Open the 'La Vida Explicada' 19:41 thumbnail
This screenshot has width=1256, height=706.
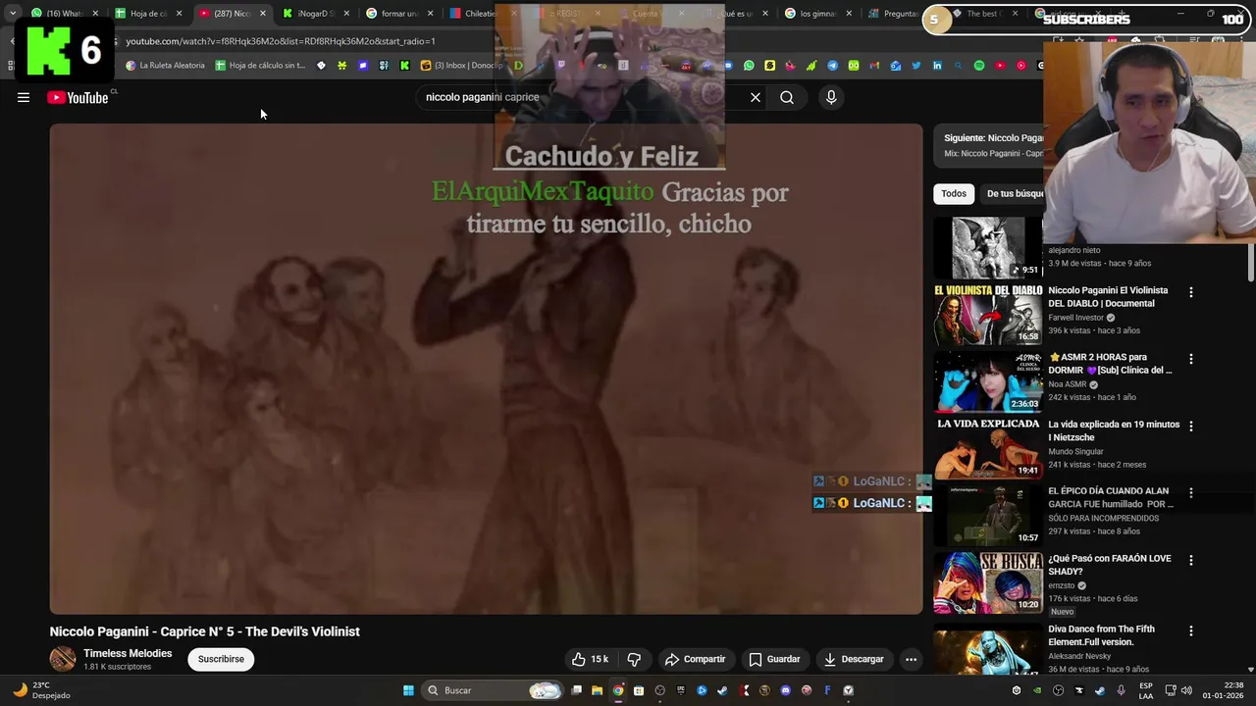point(987,448)
